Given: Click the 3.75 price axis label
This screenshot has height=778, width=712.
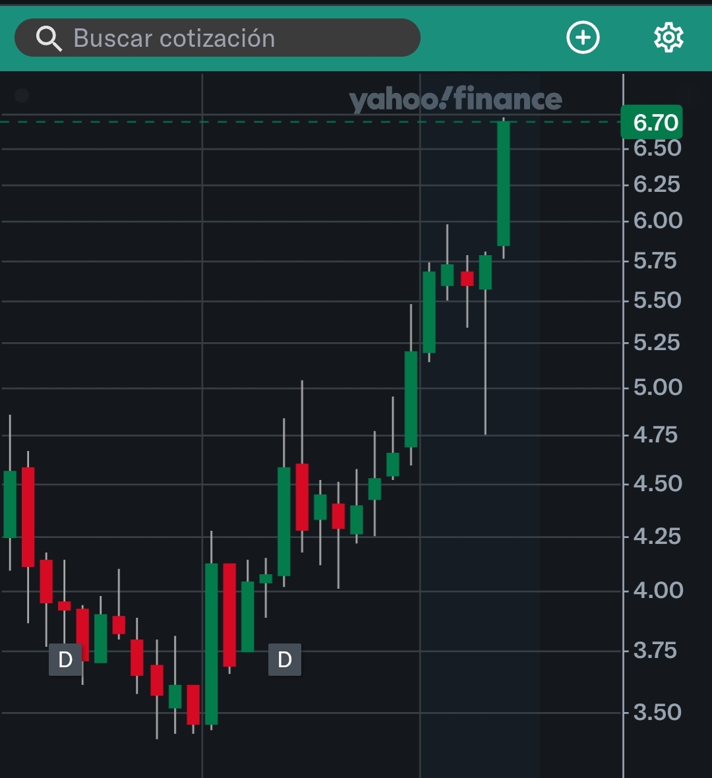Looking at the screenshot, I should pyautogui.click(x=655, y=651).
